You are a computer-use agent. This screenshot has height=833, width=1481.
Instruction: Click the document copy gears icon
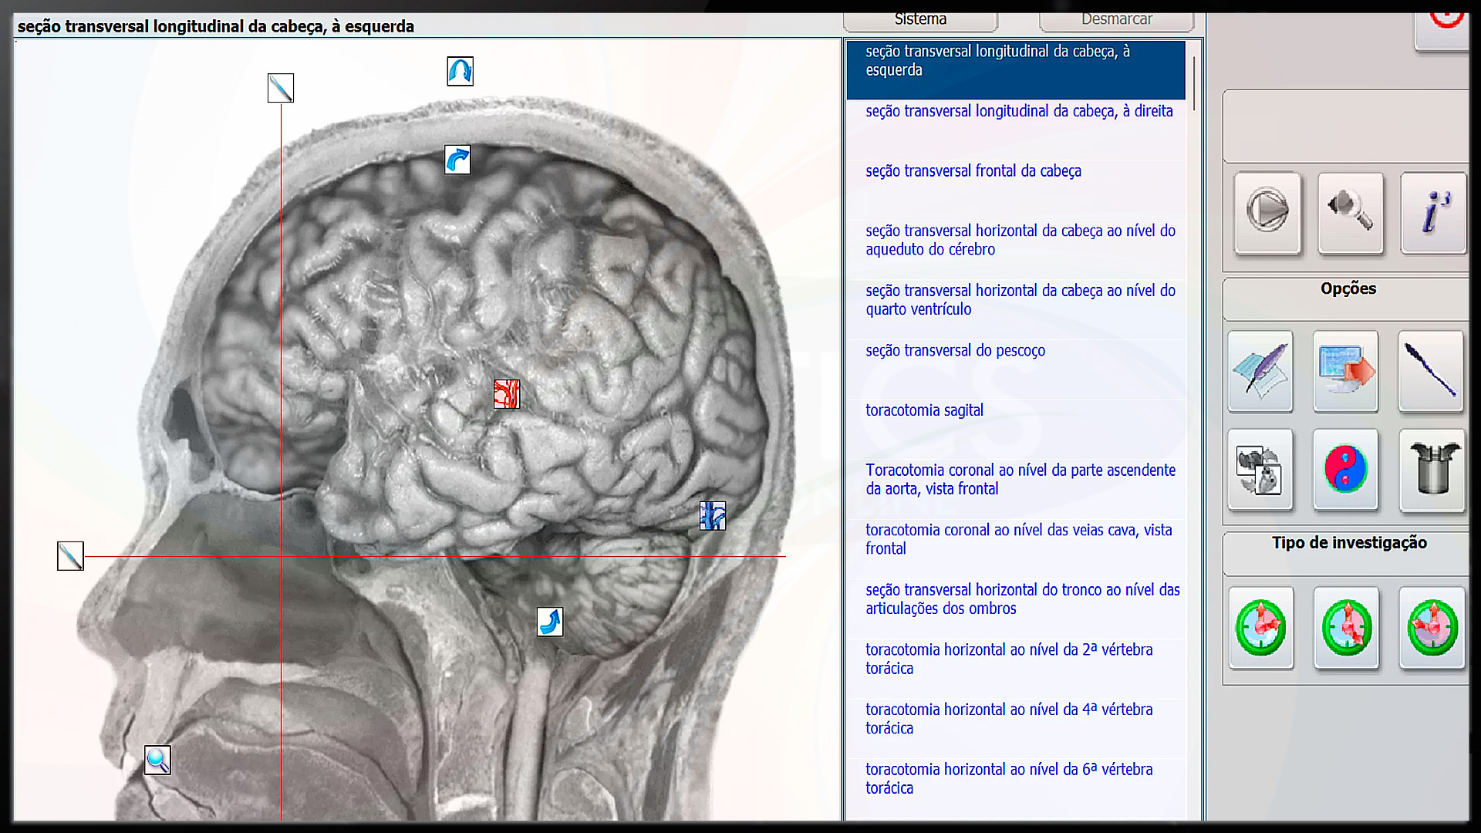point(1260,470)
